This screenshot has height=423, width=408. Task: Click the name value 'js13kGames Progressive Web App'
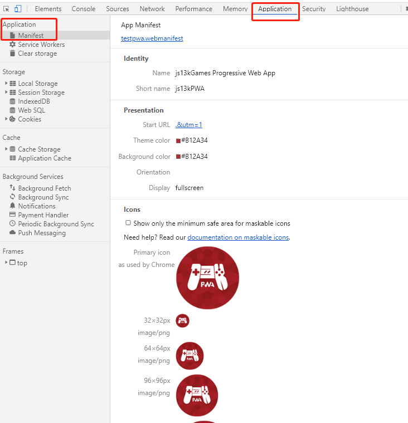[x=225, y=73]
